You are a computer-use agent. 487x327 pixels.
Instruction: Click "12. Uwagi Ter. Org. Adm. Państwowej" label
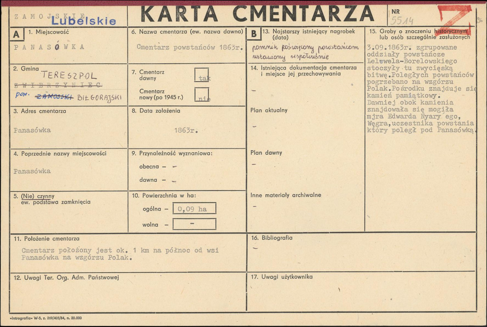66,278
